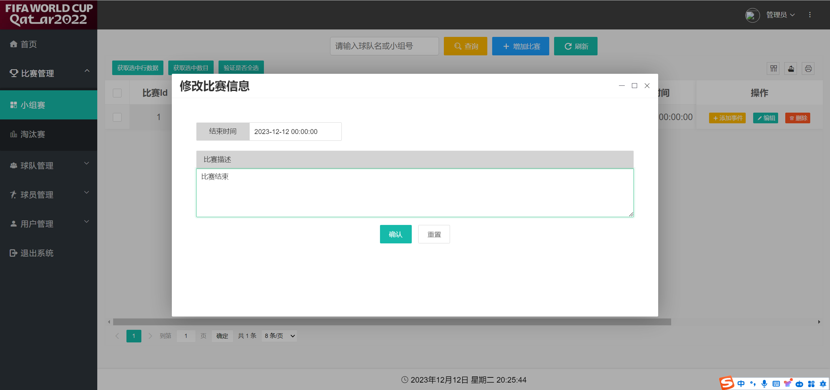Click the admin avatar image
The image size is (830, 390).
point(752,15)
